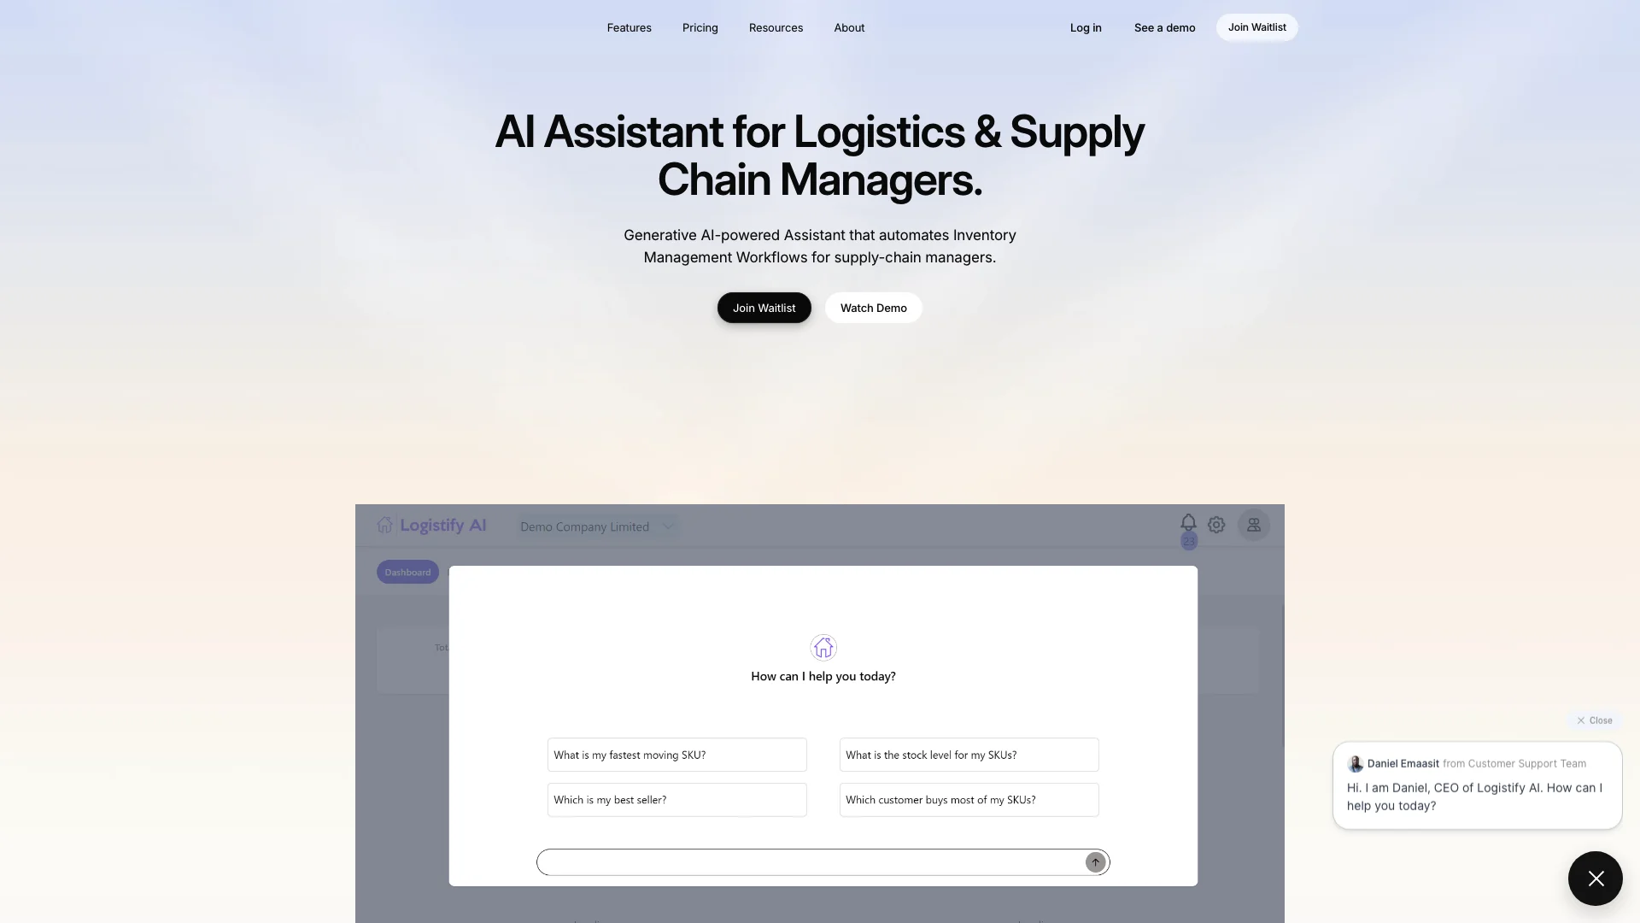Screen dimensions: 1640x923
Task: Click the submit arrow icon in chat input
Action: [x=1095, y=861]
